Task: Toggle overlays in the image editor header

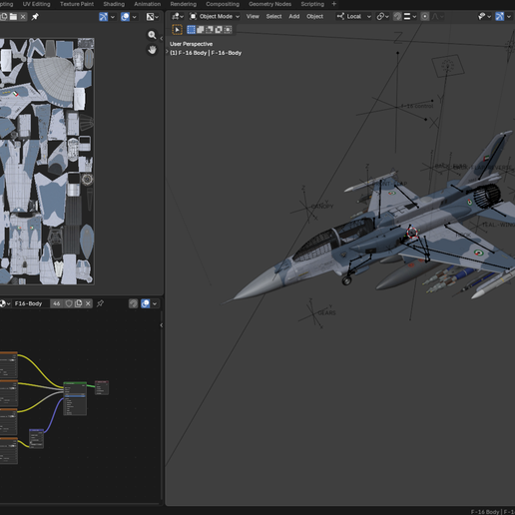Action: pos(125,17)
